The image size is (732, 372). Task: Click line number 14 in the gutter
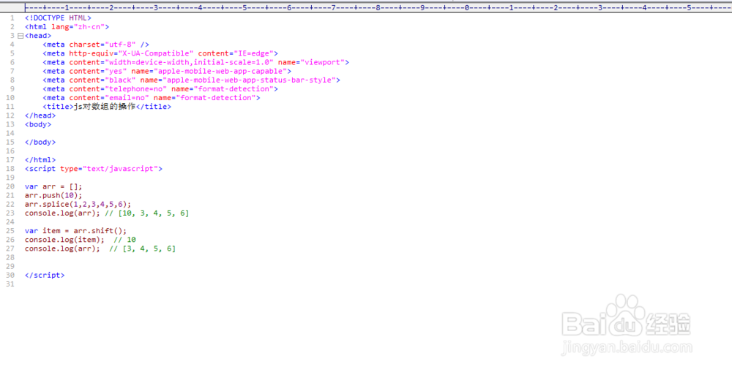11,133
